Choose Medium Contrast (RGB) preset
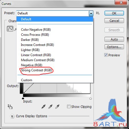Image resolution: width=129 pixels, height=129 pixels. (x=38, y=60)
